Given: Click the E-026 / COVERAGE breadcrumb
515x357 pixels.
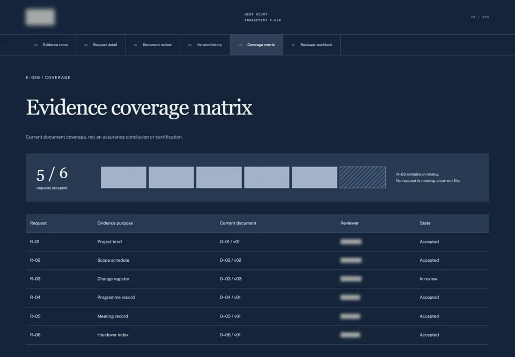Looking at the screenshot, I should click(48, 78).
